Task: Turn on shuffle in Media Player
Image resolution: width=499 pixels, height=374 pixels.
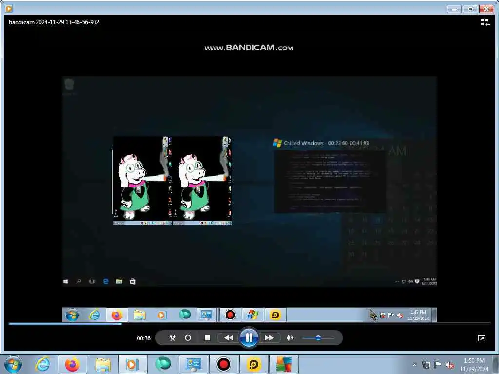Action: pos(173,338)
